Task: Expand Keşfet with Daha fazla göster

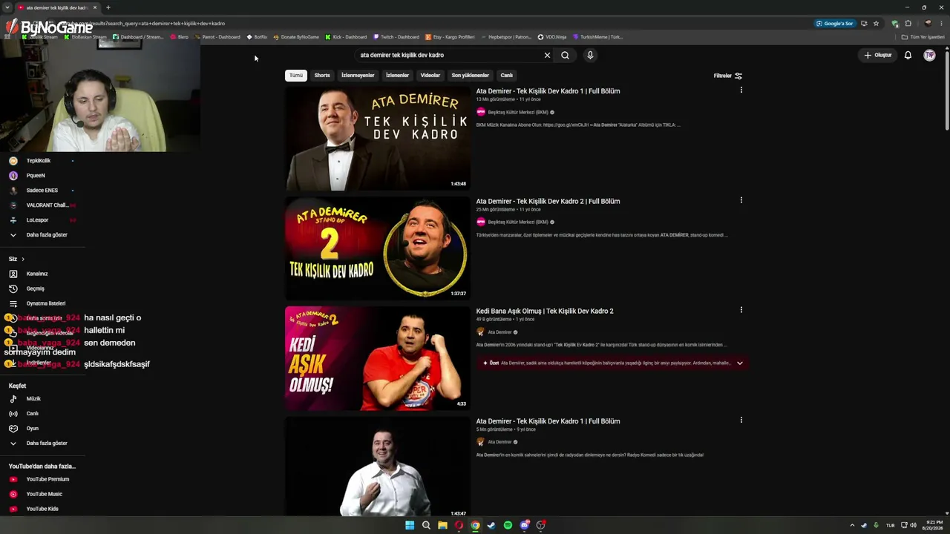Action: (46, 444)
